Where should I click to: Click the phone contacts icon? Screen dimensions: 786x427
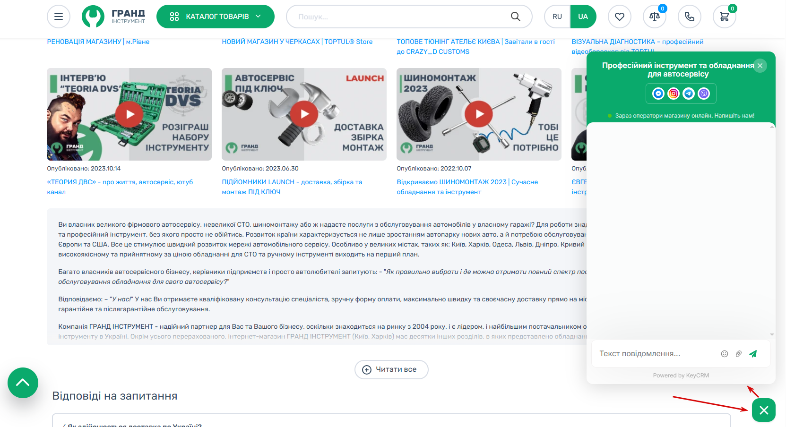690,17
